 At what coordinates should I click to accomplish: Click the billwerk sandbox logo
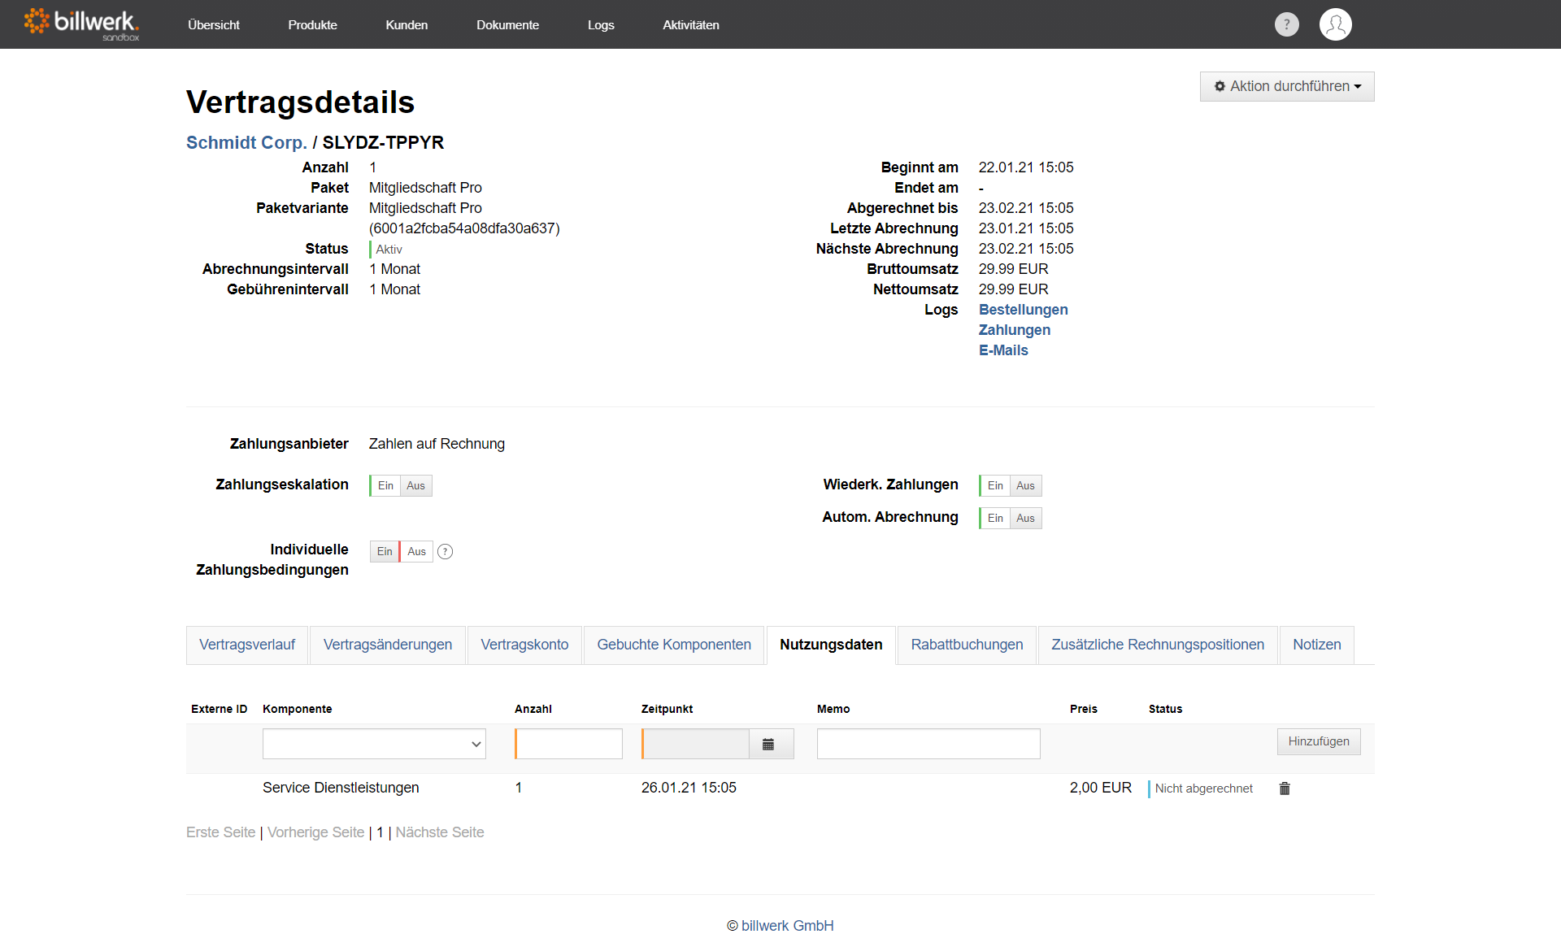(81, 24)
